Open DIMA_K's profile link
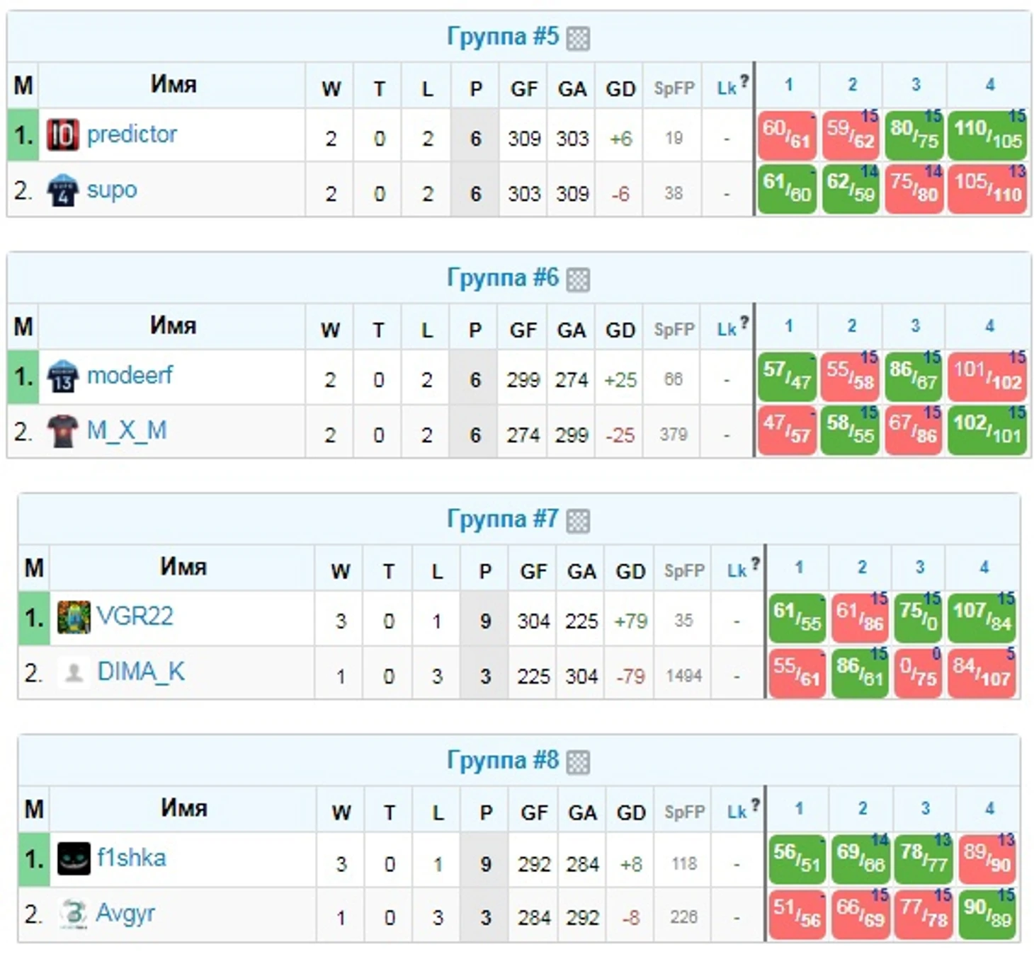Image resolution: width=1034 pixels, height=954 pixels. click(x=141, y=671)
